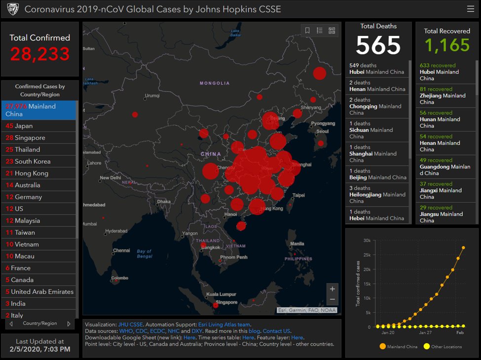481x360 pixels.
Task: Click the red circle over Beijing
Action: [270, 121]
